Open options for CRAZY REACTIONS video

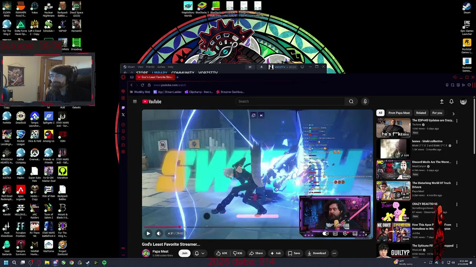tap(457, 204)
